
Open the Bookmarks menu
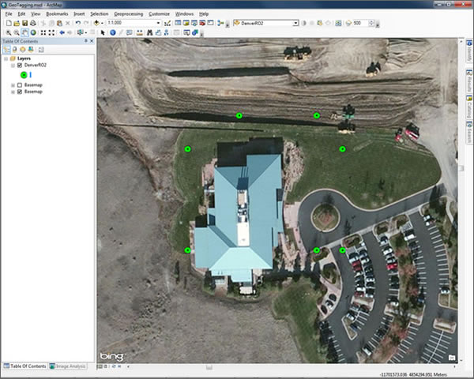57,14
